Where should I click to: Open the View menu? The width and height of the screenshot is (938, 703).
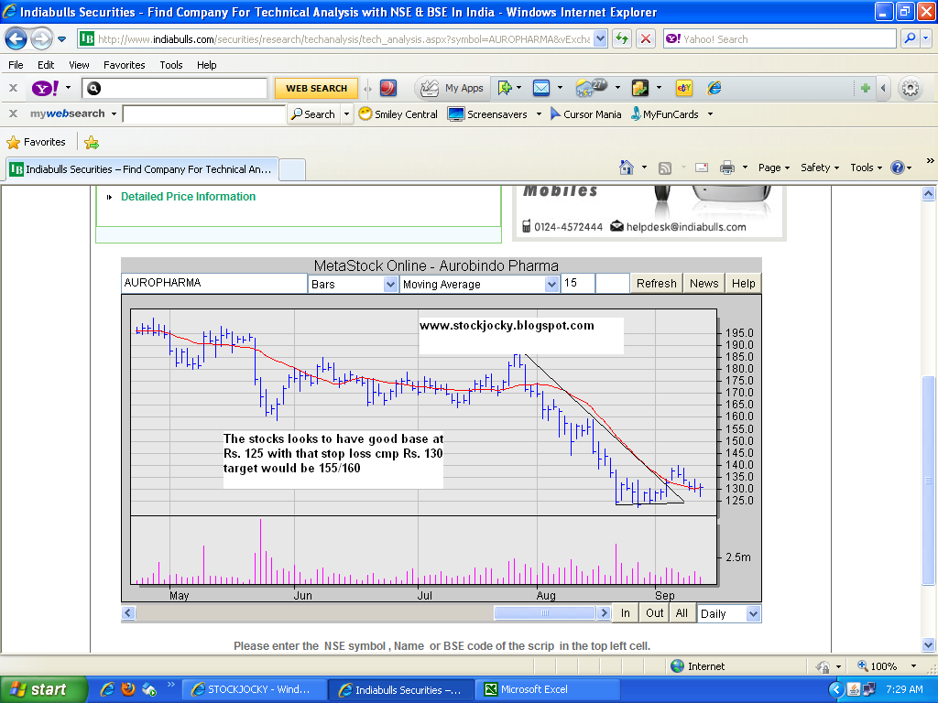pyautogui.click(x=79, y=65)
